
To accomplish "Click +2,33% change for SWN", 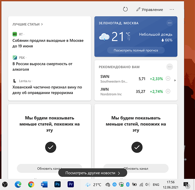I will pos(156,79).
